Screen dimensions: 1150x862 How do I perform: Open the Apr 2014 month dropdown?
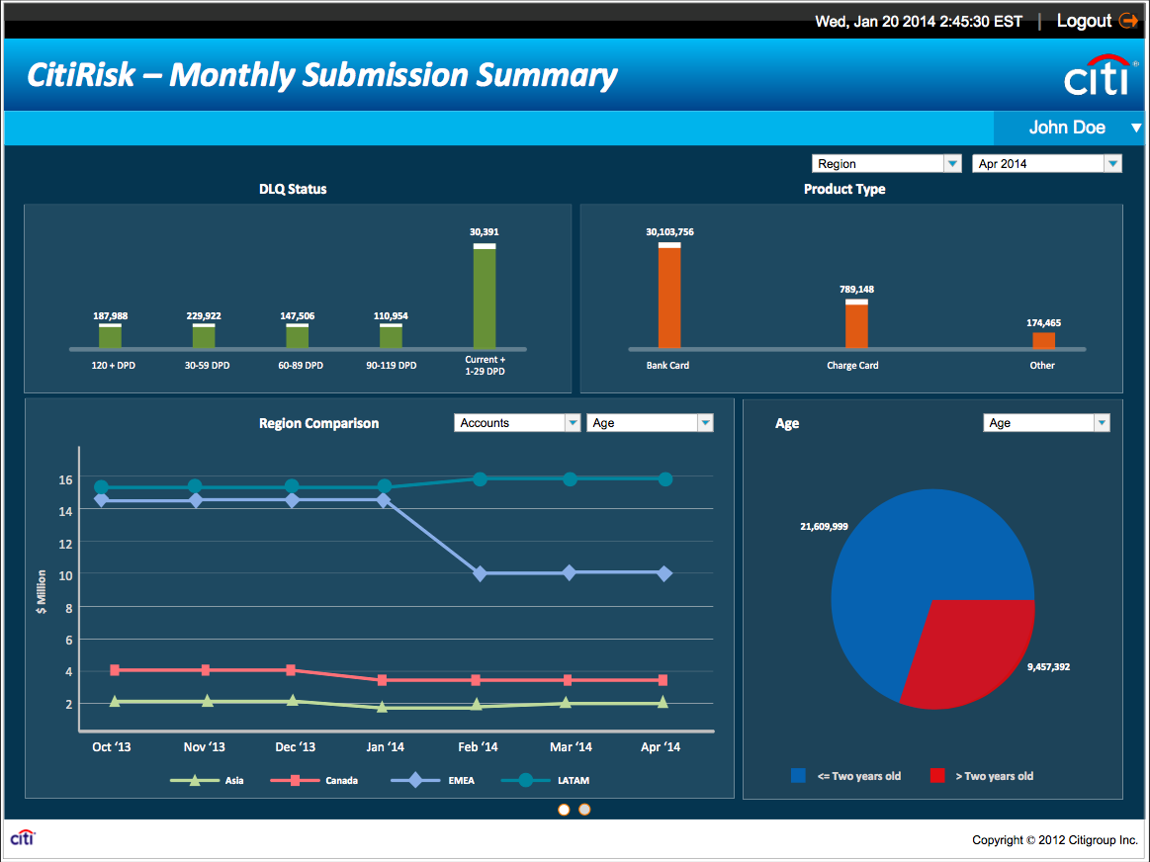[x=1046, y=163]
